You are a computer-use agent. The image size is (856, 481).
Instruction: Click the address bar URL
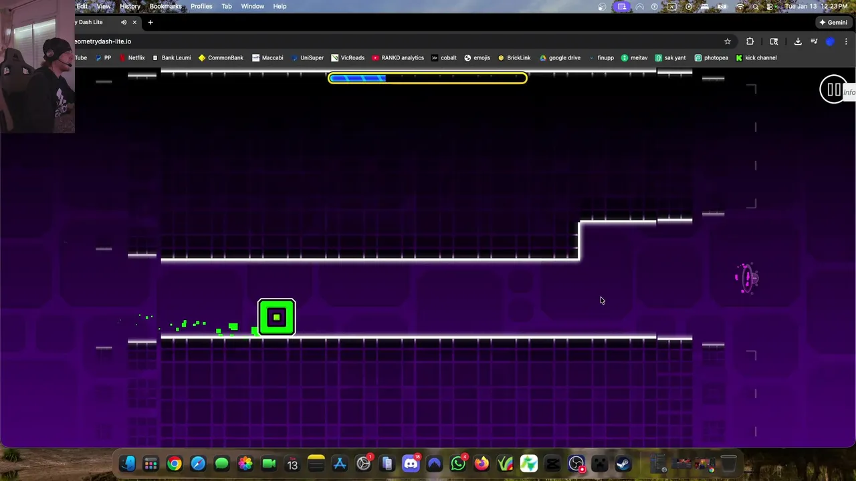click(x=103, y=41)
